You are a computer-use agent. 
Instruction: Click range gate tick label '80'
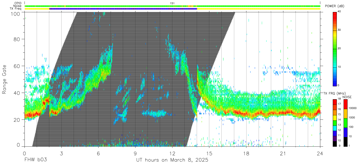17,39
